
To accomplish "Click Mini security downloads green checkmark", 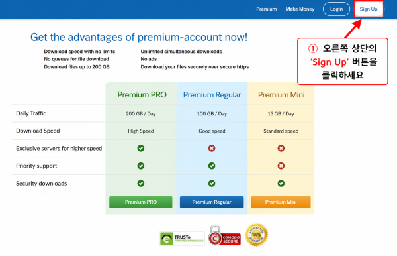I will (281, 184).
